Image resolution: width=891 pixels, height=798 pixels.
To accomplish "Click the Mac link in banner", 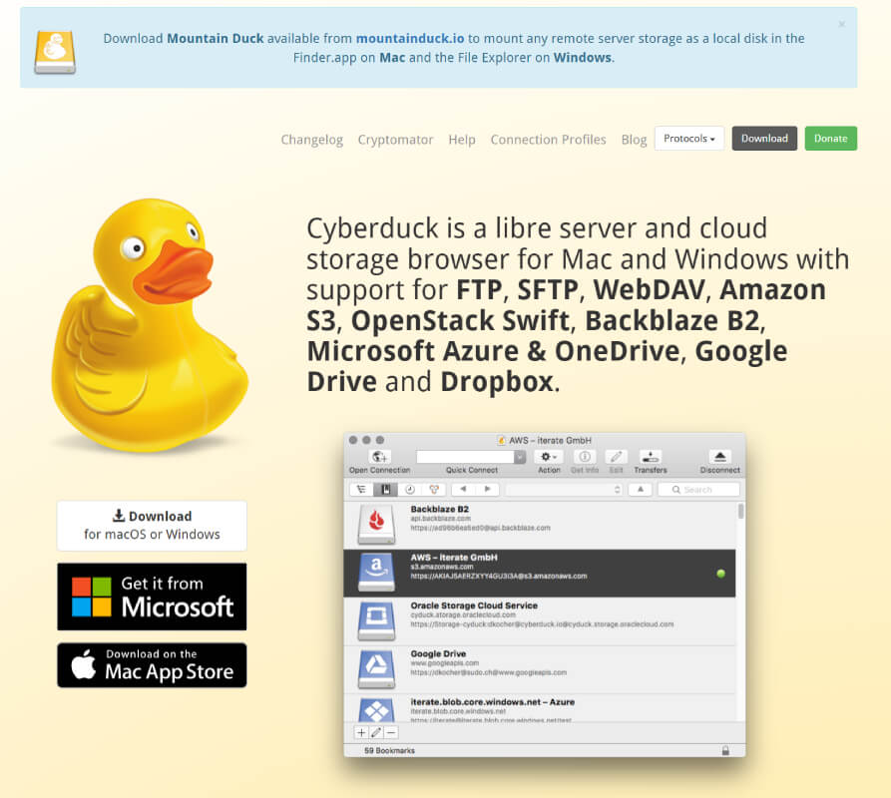I will [392, 58].
